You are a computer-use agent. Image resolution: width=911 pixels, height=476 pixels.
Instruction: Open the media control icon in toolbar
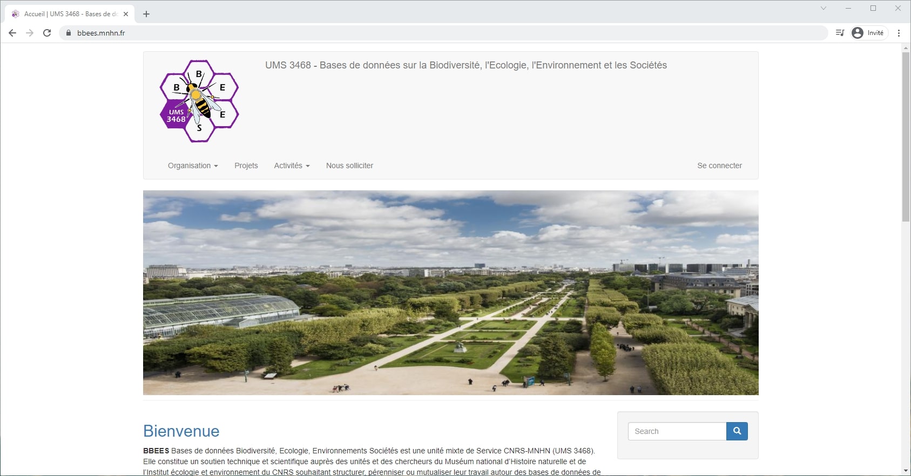point(840,33)
